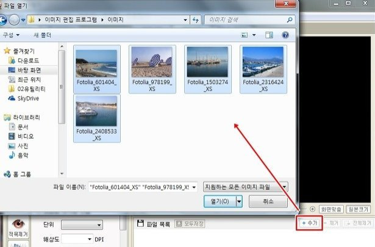Click the 이미지 검색 search field

tap(249, 20)
